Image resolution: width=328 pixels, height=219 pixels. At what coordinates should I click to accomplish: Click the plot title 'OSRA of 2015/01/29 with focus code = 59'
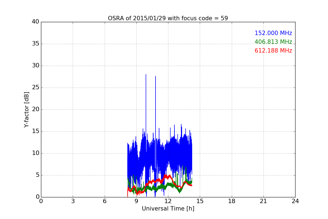coord(168,18)
